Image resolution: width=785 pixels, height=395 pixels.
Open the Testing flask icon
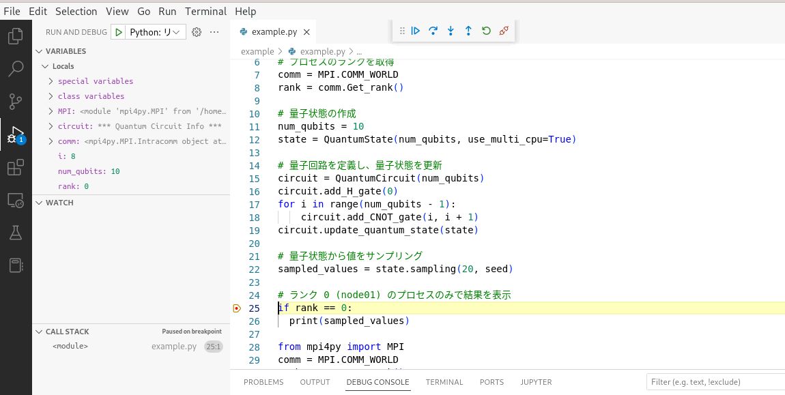[x=16, y=233]
